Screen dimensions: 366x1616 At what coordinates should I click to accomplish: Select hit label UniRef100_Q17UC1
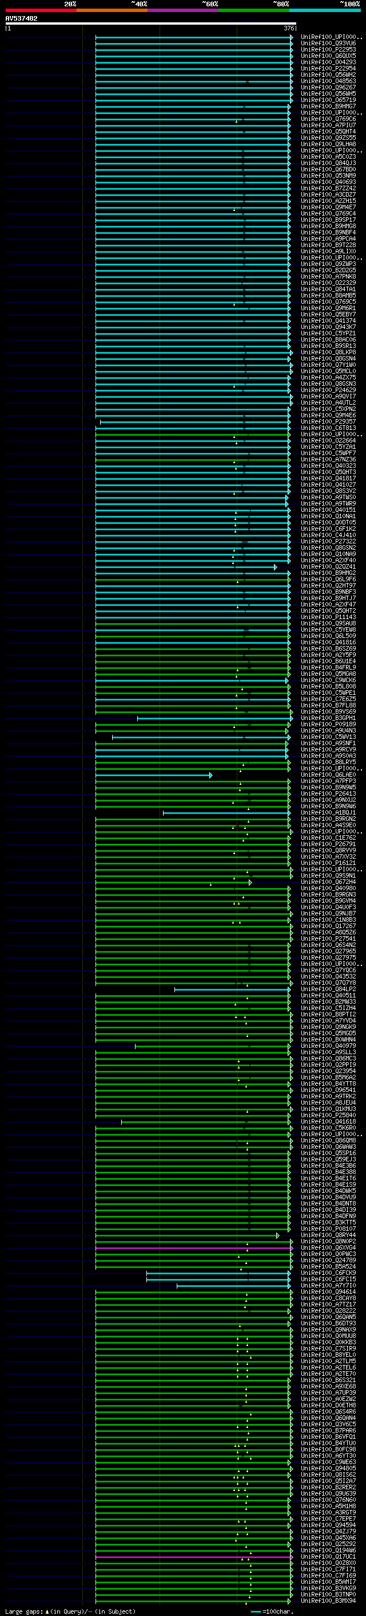point(328,1556)
